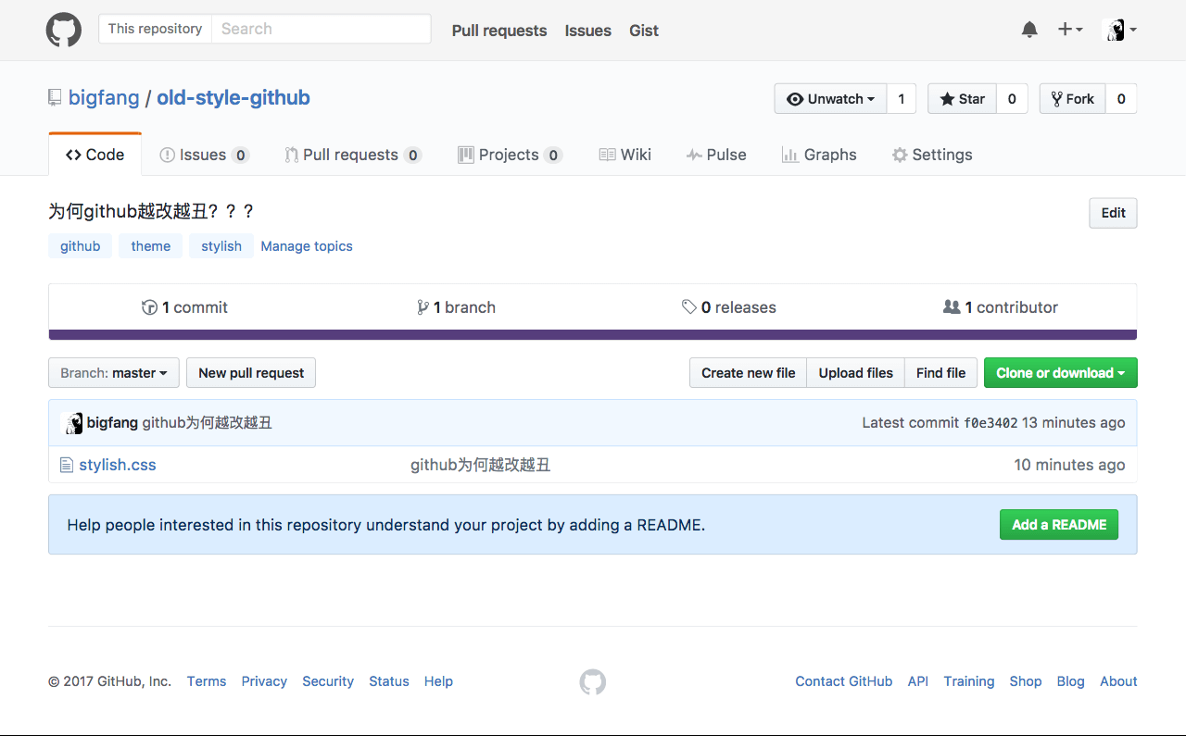Switch to the repository Pull requests tab
This screenshot has height=736, width=1186.
[353, 155]
